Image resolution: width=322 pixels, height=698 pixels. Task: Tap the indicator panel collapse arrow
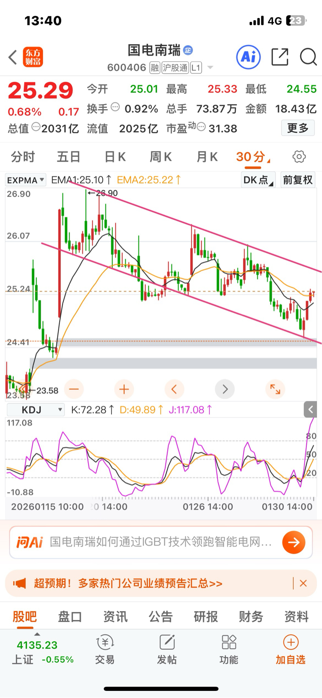(x=310, y=410)
